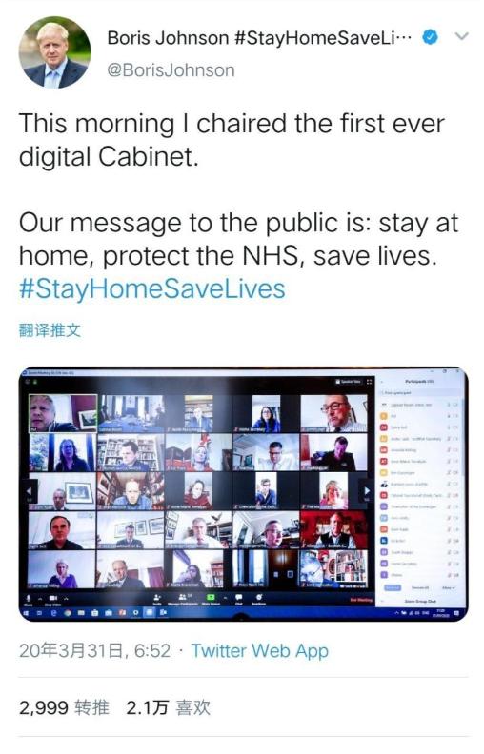Click the 翻译推文 translate link
484x754 pixels.
(50, 330)
